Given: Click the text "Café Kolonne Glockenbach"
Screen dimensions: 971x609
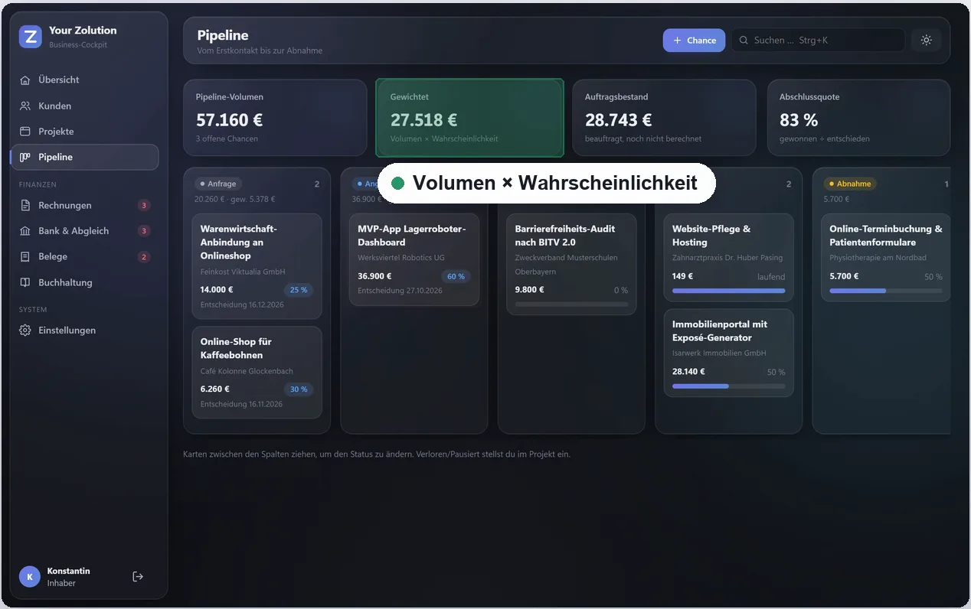Looking at the screenshot, I should [247, 371].
